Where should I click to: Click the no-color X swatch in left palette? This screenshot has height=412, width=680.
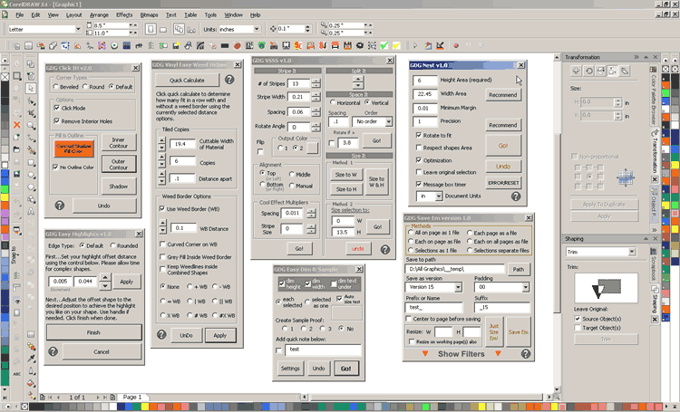pyautogui.click(x=5, y=77)
